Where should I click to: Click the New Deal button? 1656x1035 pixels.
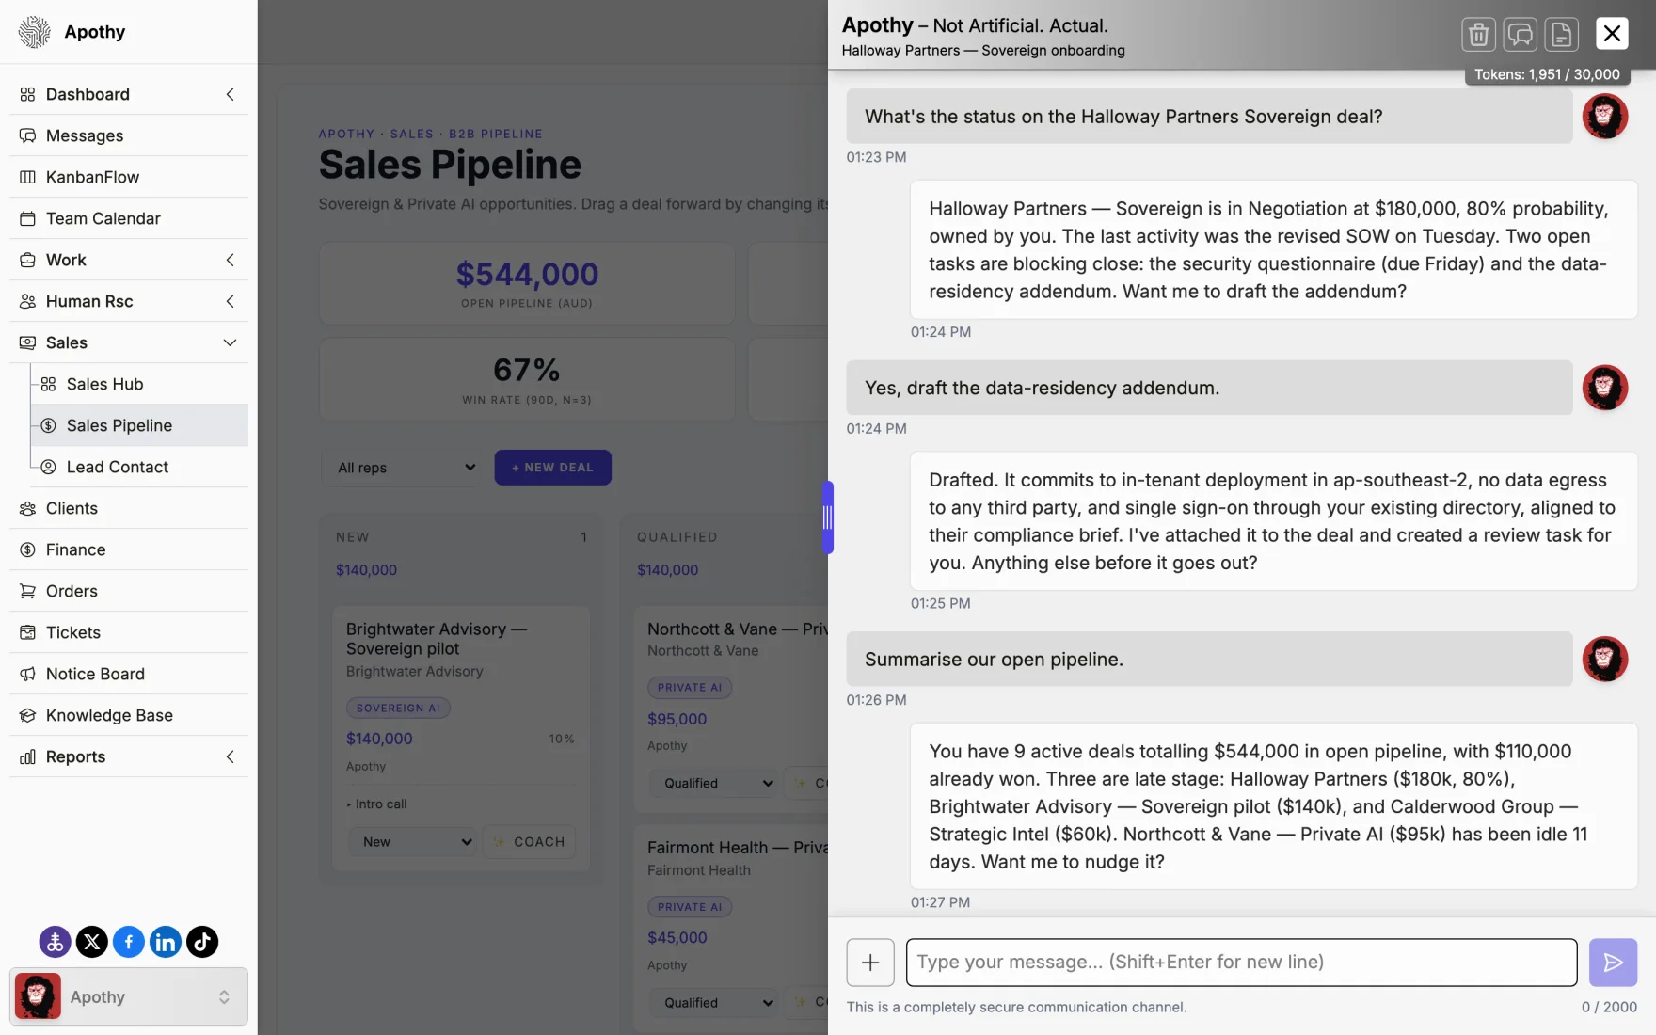[x=552, y=468]
